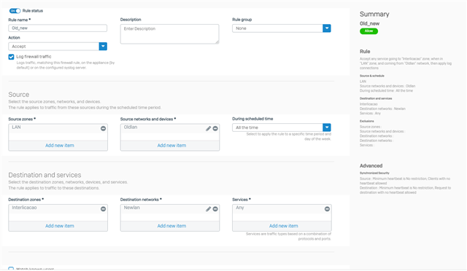Edit the Newlan destination network entry

tap(208, 209)
